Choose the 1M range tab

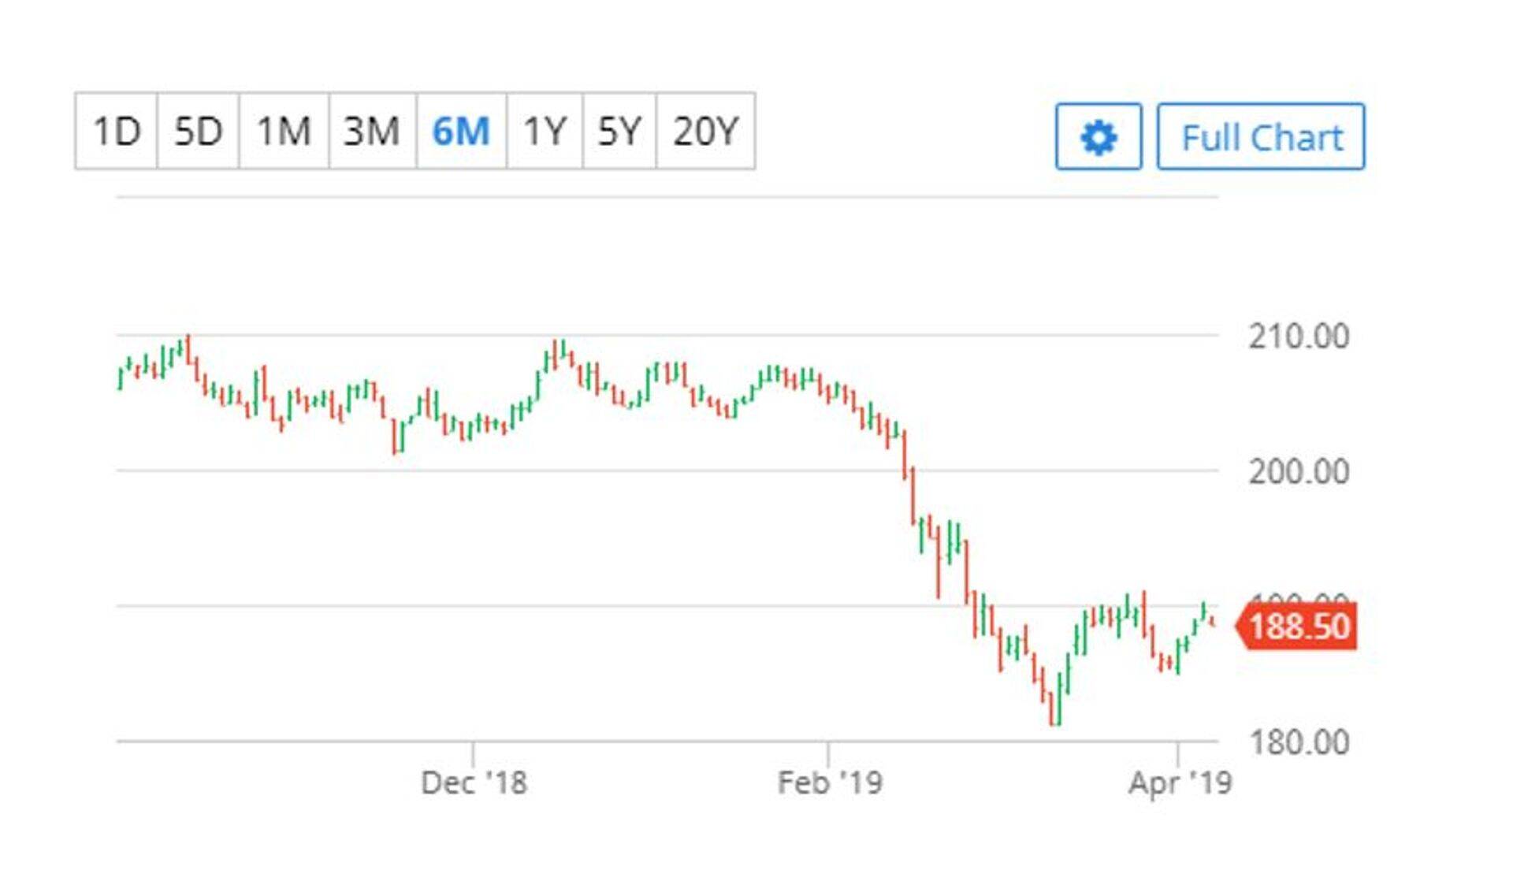pos(284,131)
